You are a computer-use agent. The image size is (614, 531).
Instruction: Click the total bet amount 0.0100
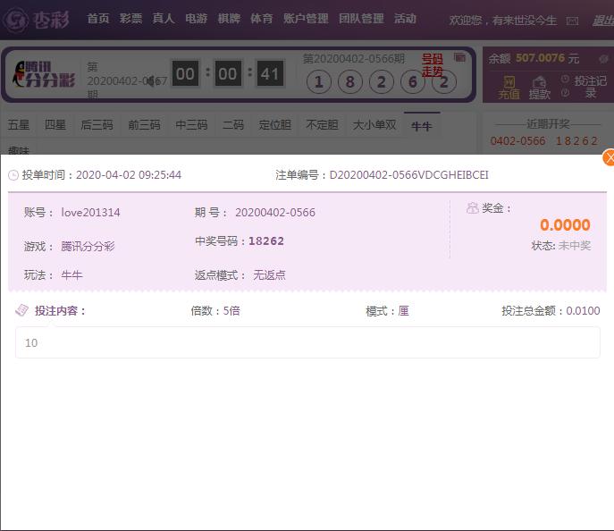click(583, 311)
